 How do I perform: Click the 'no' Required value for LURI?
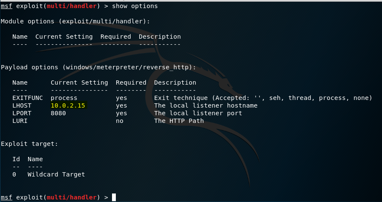click(120, 121)
